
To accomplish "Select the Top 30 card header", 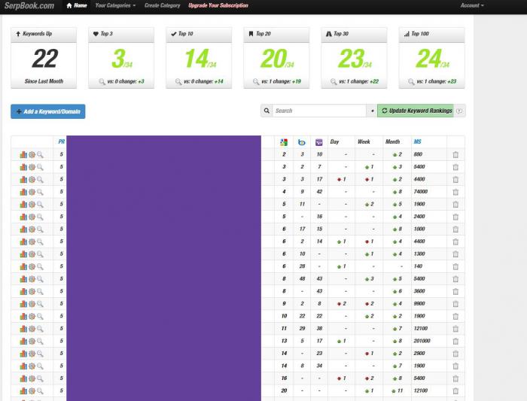I will click(355, 34).
